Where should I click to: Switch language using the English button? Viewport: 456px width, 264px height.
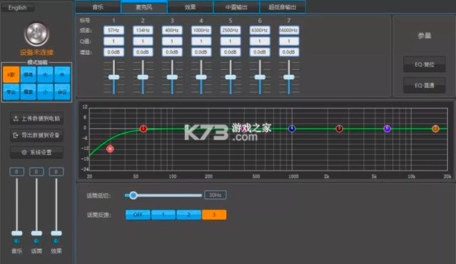tap(17, 8)
